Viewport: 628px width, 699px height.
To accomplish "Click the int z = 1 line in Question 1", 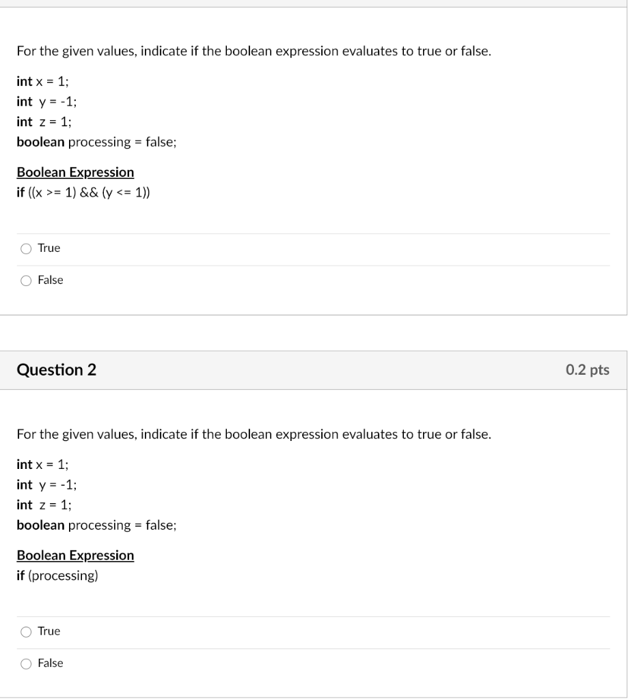I will click(42, 122).
